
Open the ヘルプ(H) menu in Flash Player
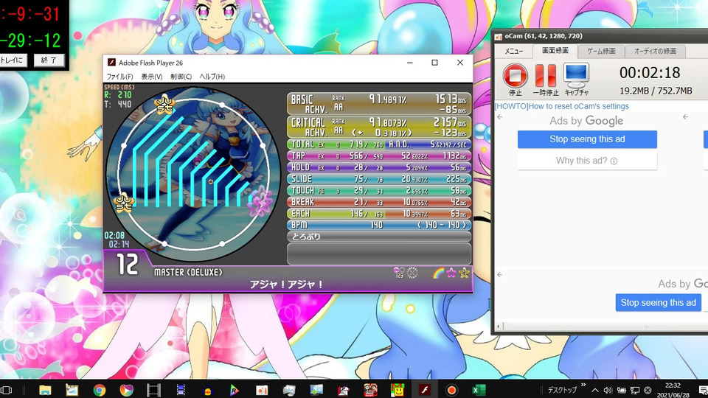pos(212,76)
